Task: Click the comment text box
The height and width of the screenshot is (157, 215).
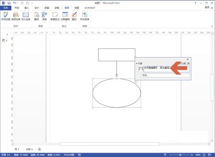Action: (166, 69)
